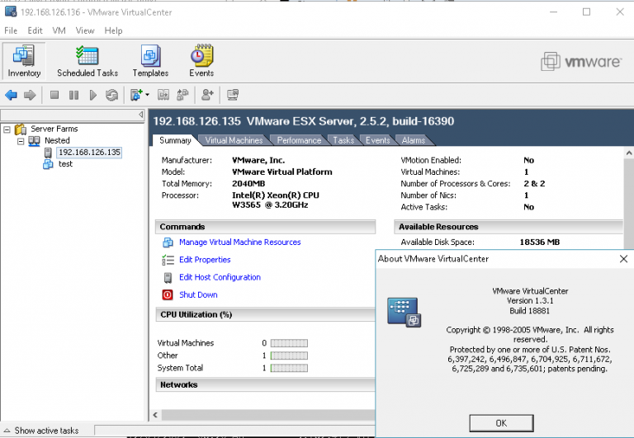Open the VM menu
Screen dimensions: 634x438
coord(59,31)
